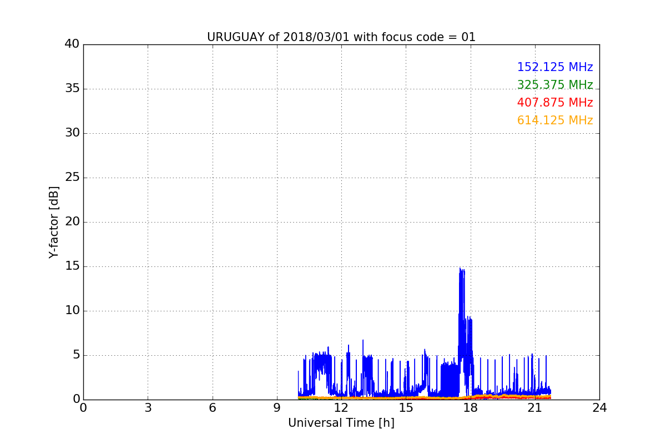Click y-axis tick label 20
Viewport: 666px width, 444px height.
pyautogui.click(x=72, y=222)
